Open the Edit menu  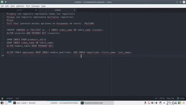tap(7, 6)
